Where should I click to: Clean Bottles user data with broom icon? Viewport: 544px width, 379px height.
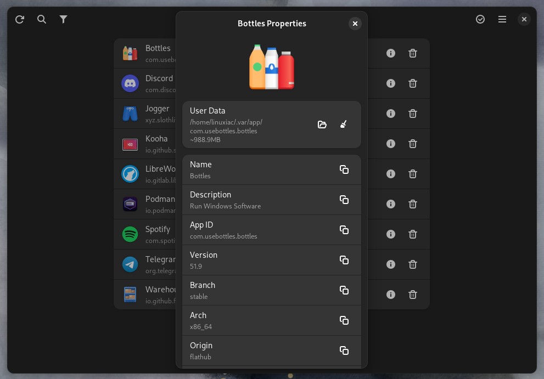344,125
